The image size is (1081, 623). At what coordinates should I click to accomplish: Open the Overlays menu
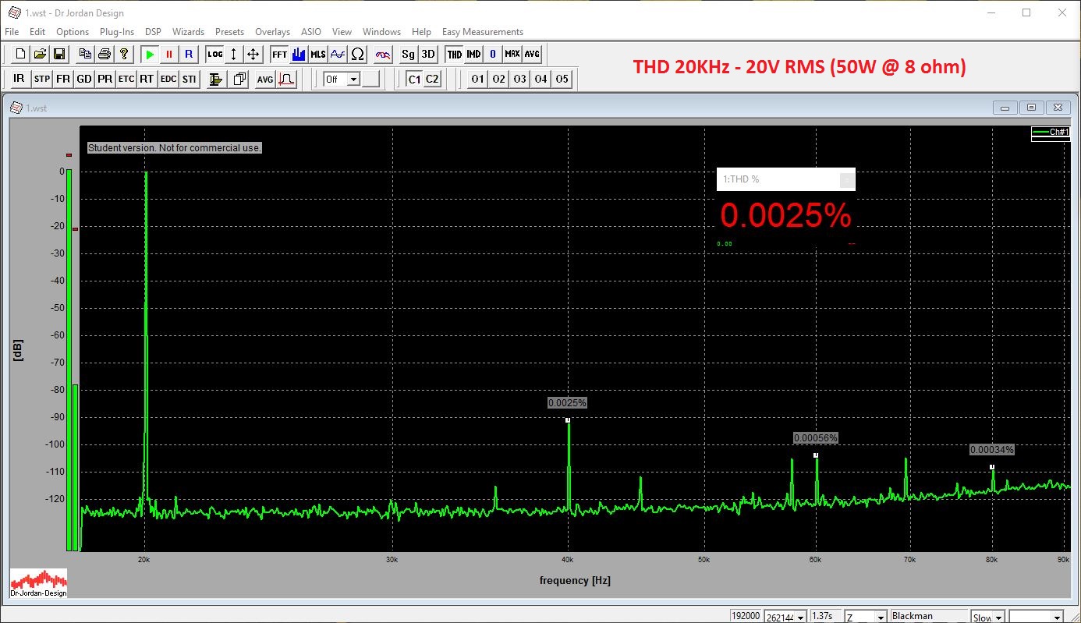[x=272, y=32]
